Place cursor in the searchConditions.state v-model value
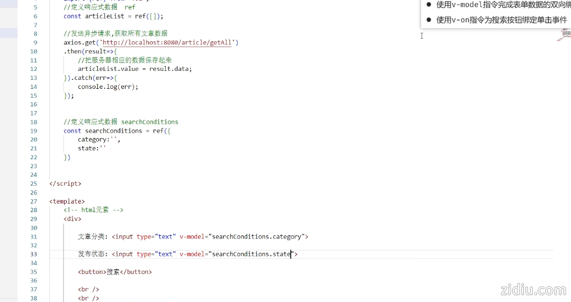Screen dimensions: 571x302 252,254
